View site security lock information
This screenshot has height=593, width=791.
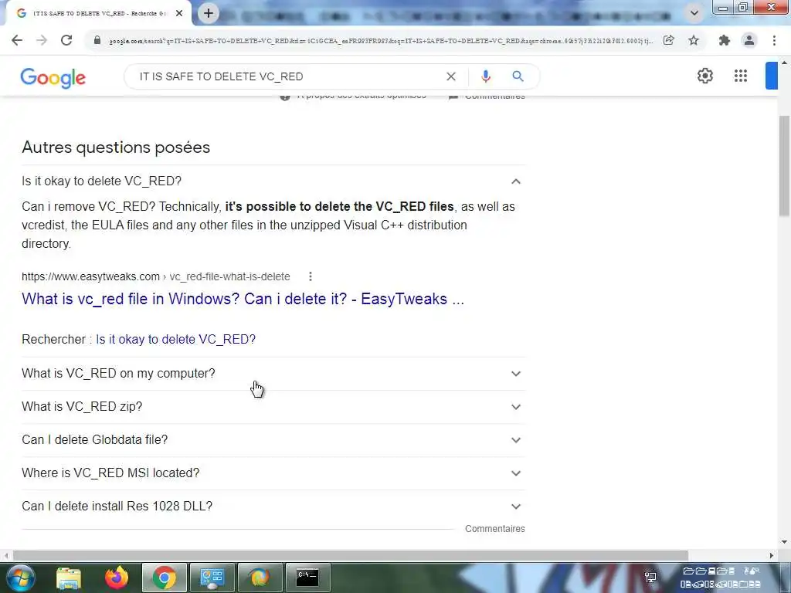click(x=97, y=40)
